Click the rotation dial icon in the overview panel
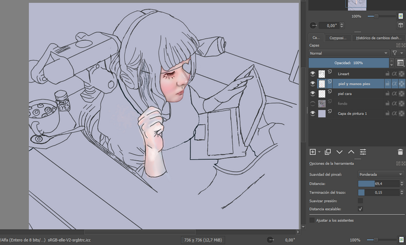The image size is (406, 245). click(313, 25)
